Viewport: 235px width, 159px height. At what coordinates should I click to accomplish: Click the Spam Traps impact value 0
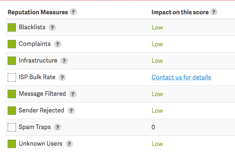(153, 127)
